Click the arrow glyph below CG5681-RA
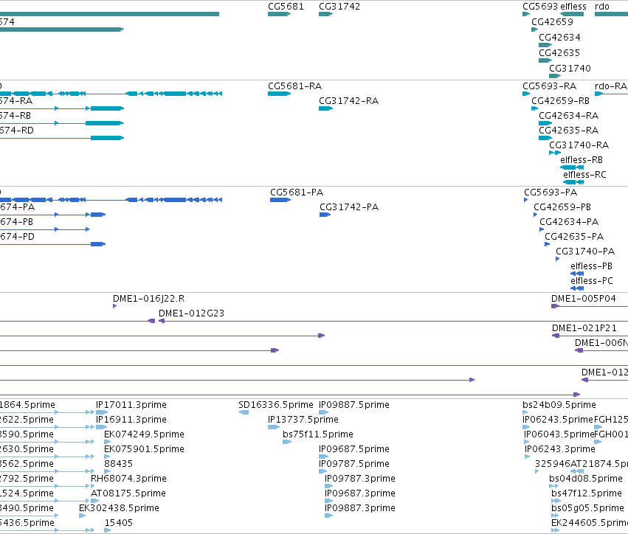This screenshot has width=628, height=534. tap(279, 94)
